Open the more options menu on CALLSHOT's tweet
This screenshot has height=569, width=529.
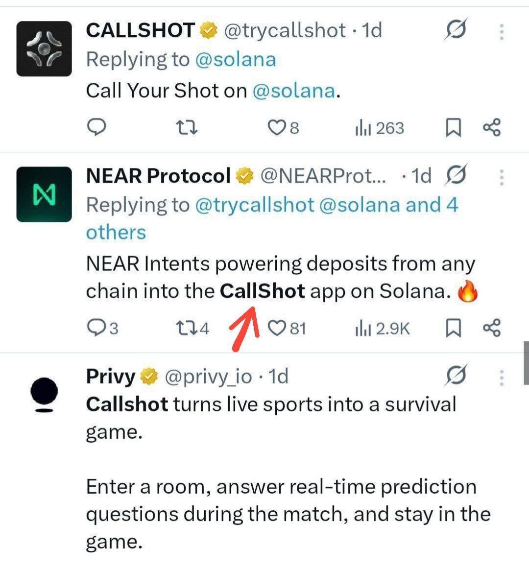(501, 31)
